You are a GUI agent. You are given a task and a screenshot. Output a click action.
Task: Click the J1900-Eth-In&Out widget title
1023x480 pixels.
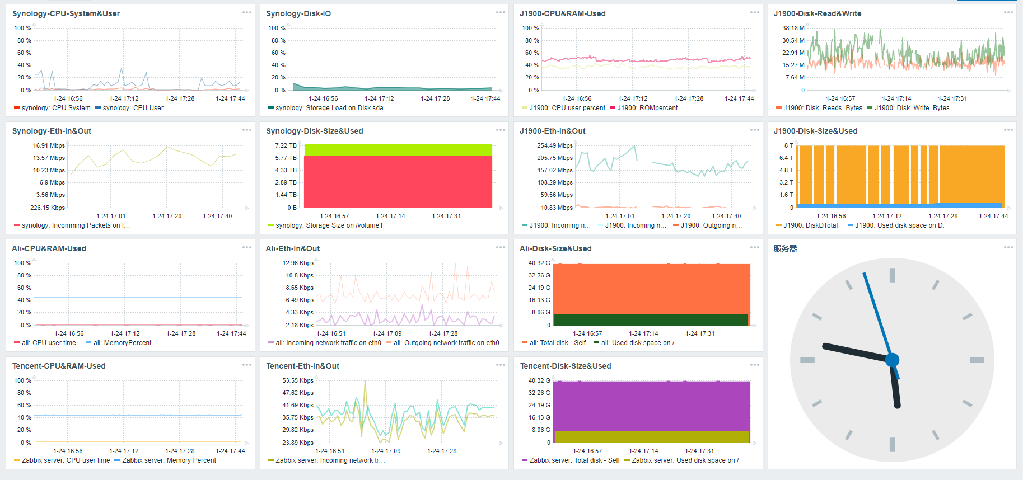click(x=552, y=131)
